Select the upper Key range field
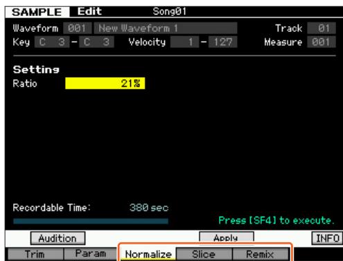The width and height of the screenshot is (343, 261). [x=96, y=42]
